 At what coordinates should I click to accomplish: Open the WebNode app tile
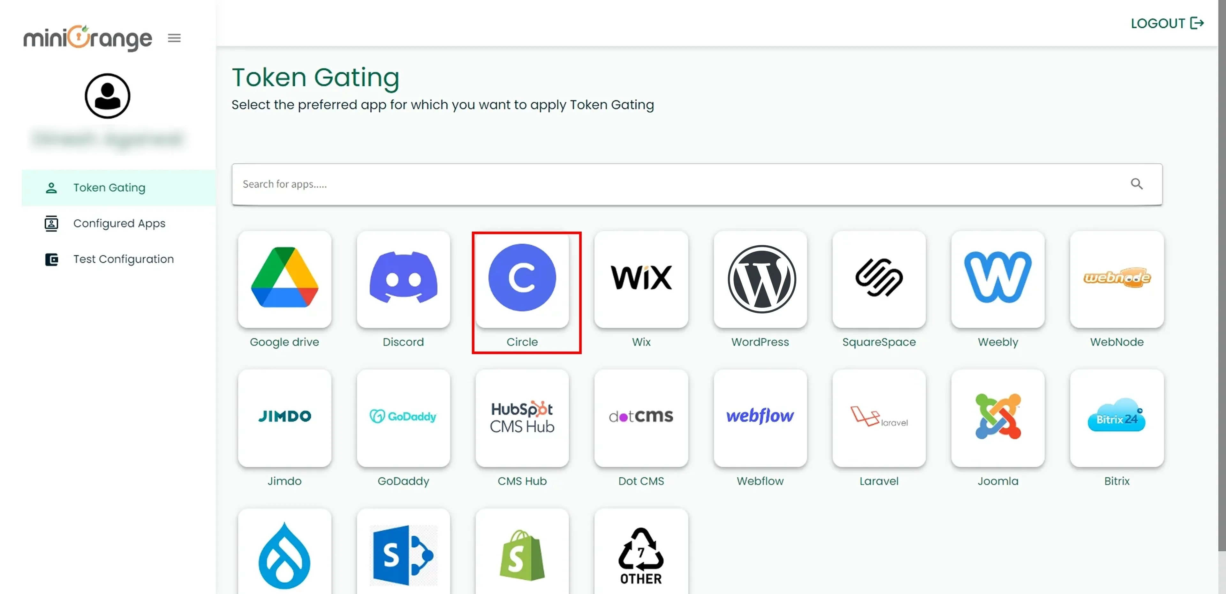point(1117,279)
